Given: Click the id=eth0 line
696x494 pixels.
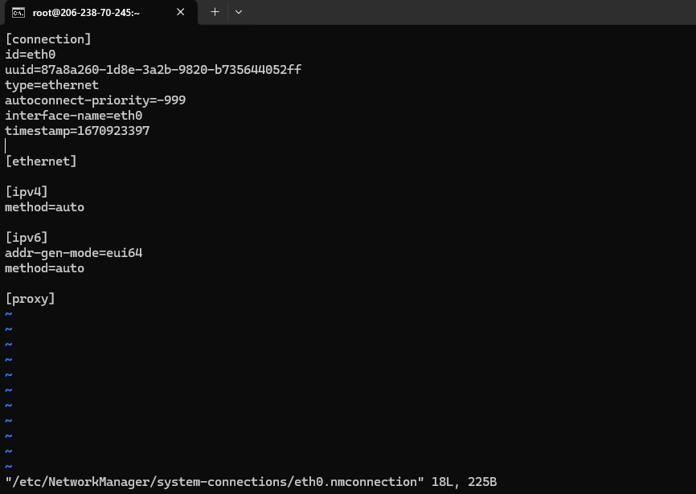Looking at the screenshot, I should coord(30,55).
